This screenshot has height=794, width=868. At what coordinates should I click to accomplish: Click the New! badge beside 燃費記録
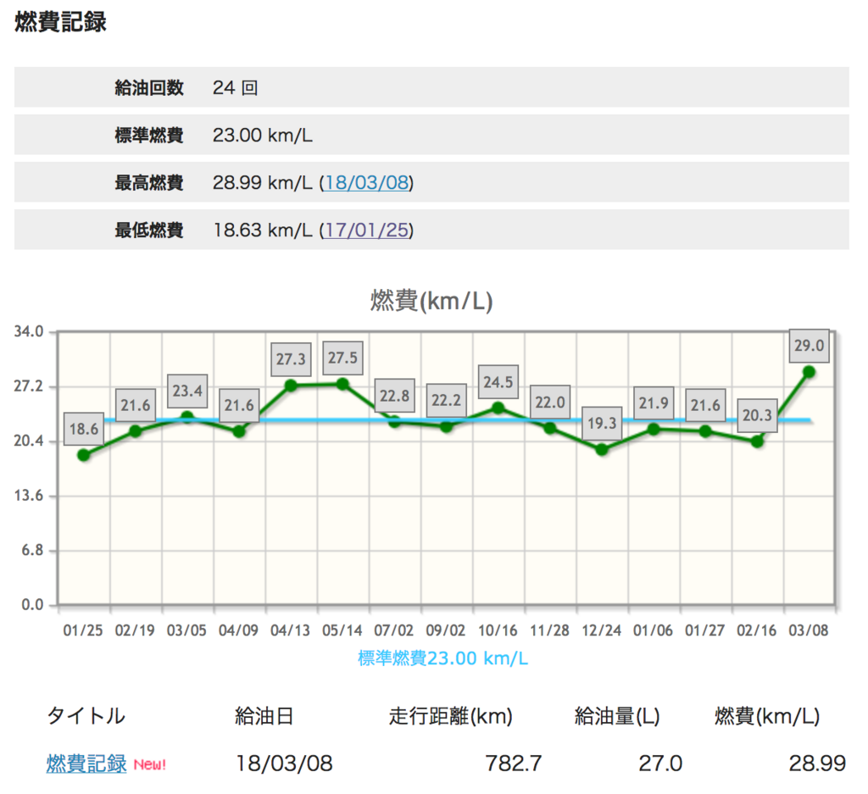coord(149,764)
